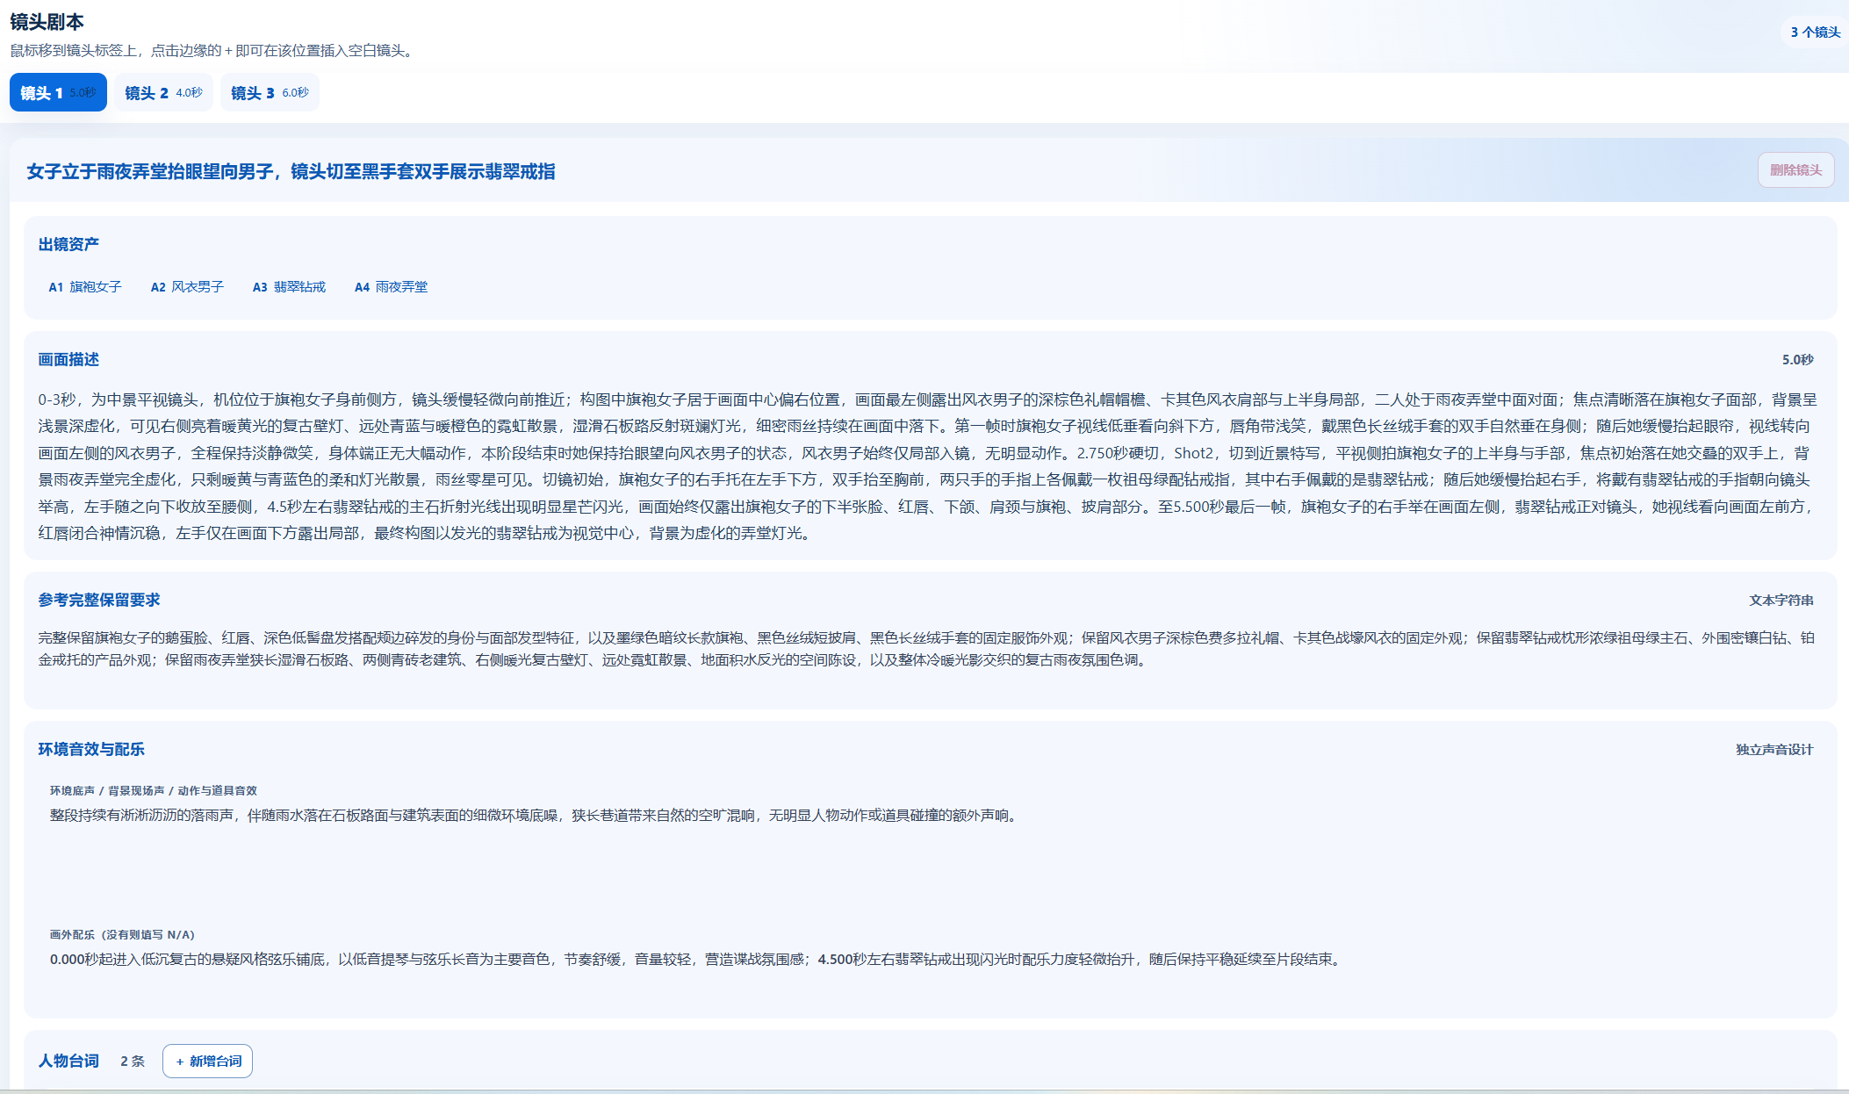The width and height of the screenshot is (1849, 1094).
Task: Click the 画外配乐（没有则填写 N/A）sublabel
Action: point(122,935)
